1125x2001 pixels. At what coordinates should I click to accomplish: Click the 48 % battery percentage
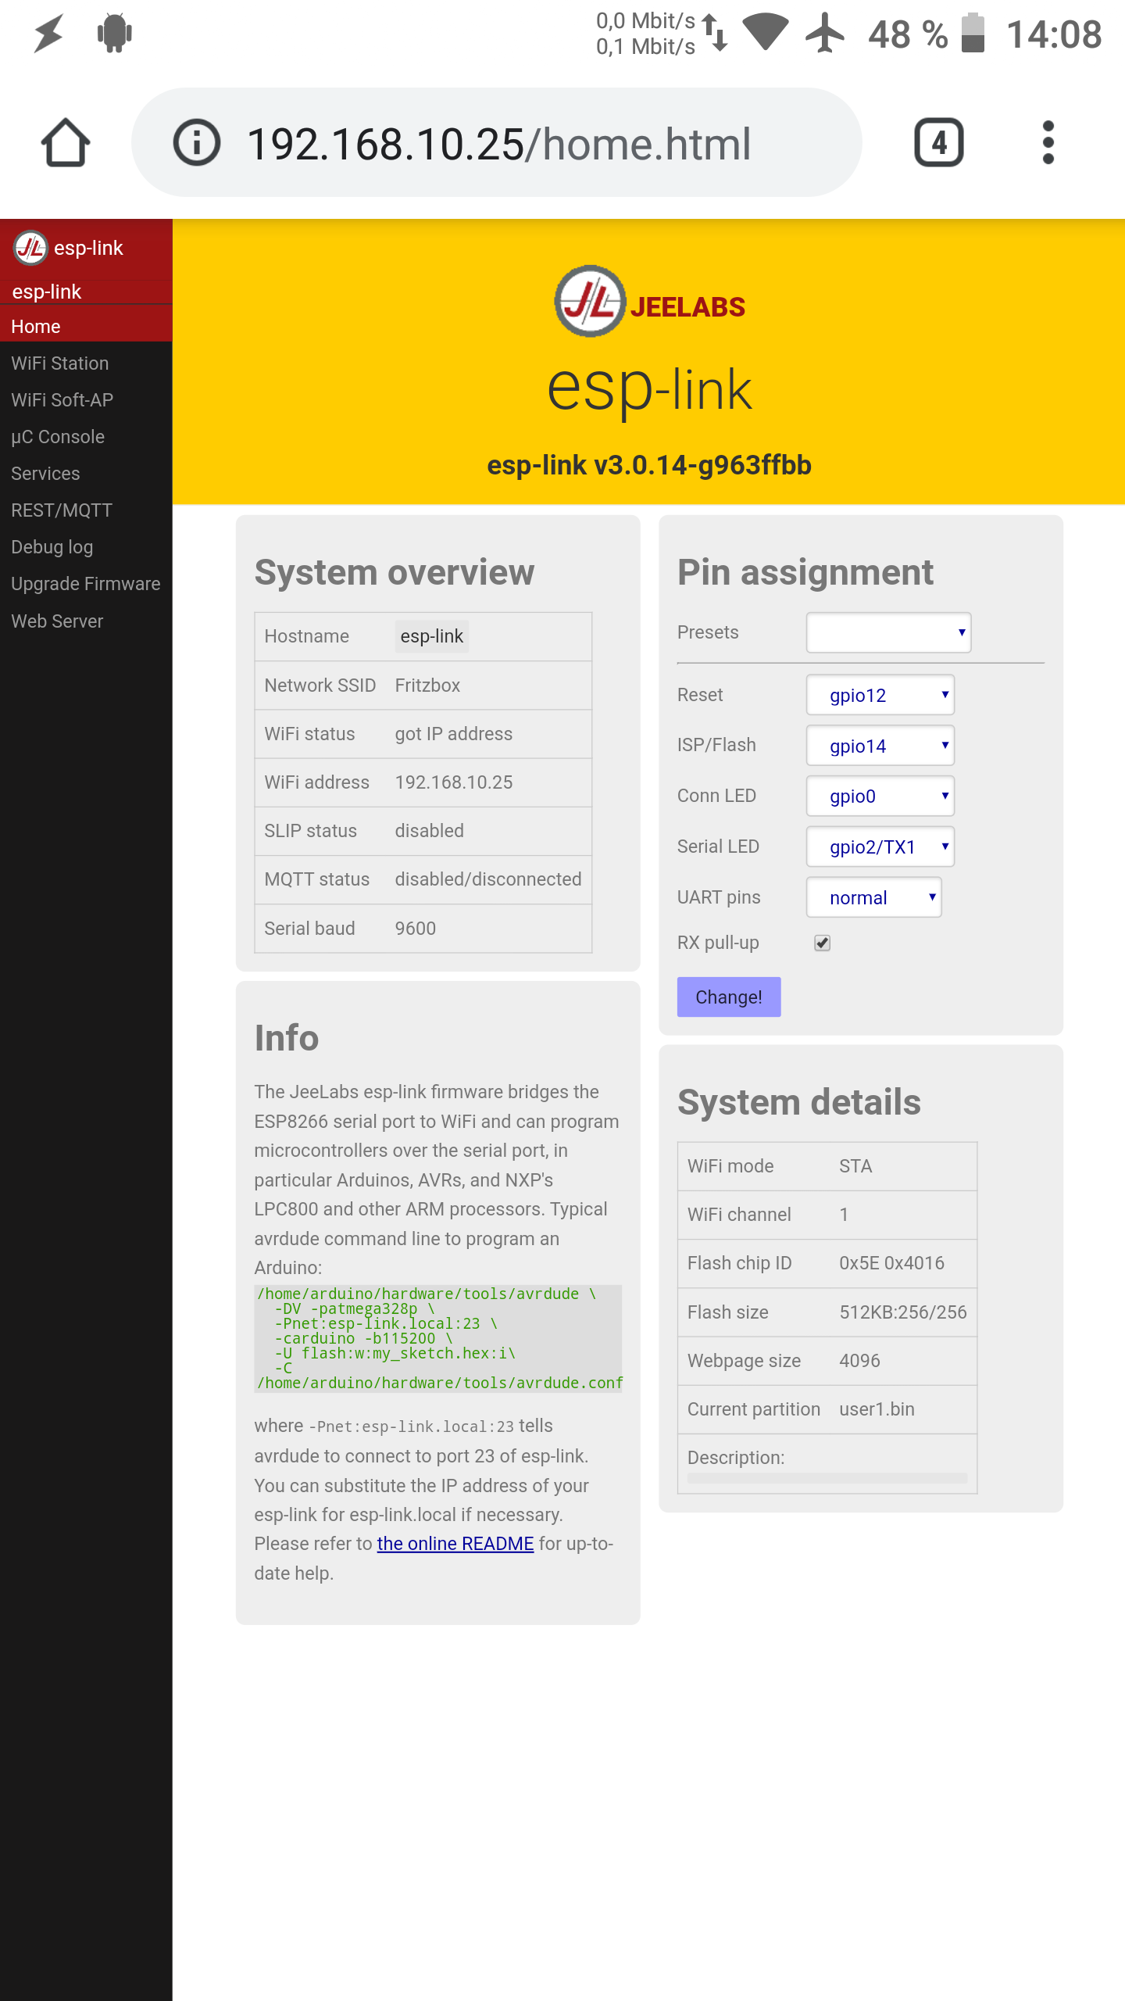[x=908, y=34]
